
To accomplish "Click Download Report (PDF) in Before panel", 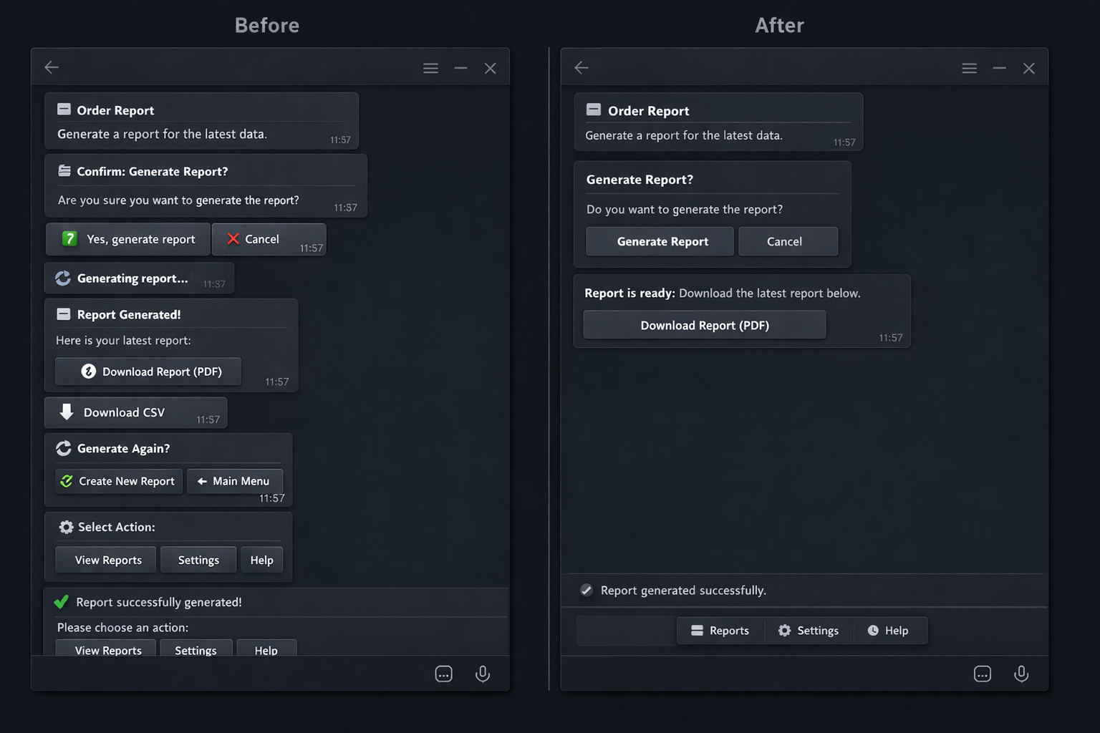I will pyautogui.click(x=148, y=372).
